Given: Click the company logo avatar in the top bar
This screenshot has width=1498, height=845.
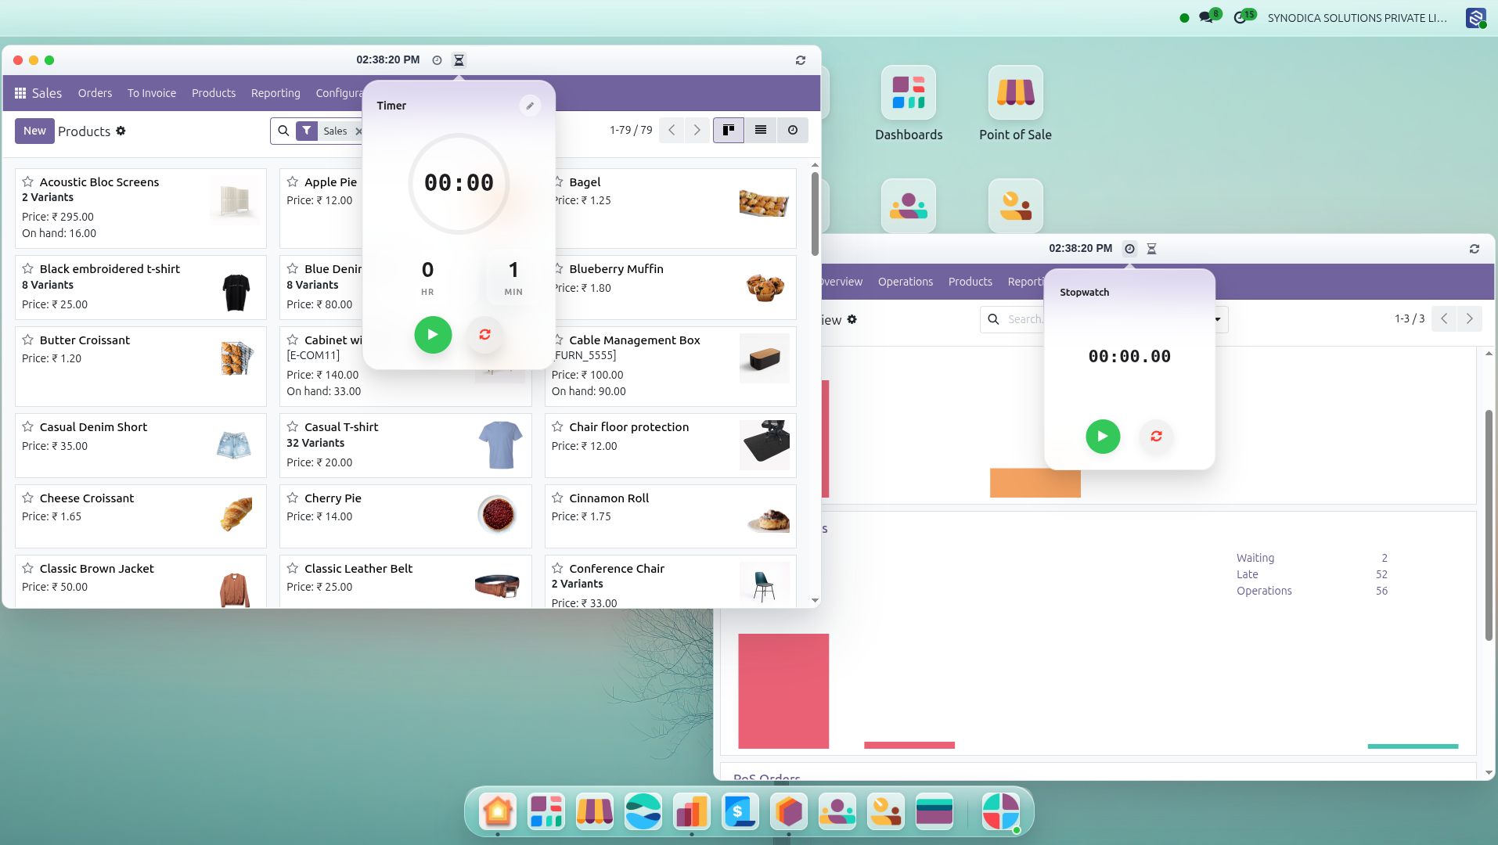Looking at the screenshot, I should pos(1475,17).
